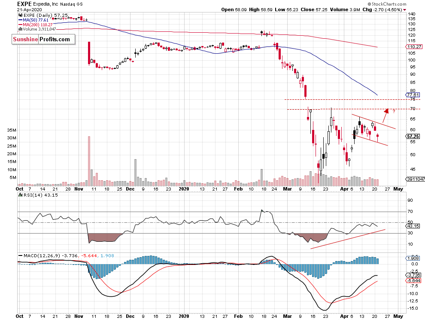Select the blue MA(50) line swatch in the legend
Screen dimensions: 425x320
[20, 20]
